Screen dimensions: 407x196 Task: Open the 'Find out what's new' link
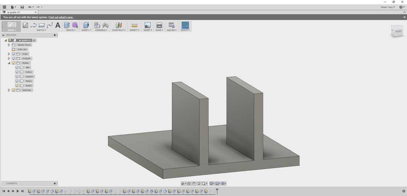click(61, 17)
